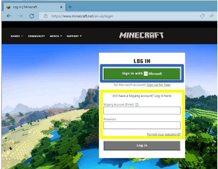Click the padlock site info icon
This screenshot has width=218, height=169.
[45, 16]
